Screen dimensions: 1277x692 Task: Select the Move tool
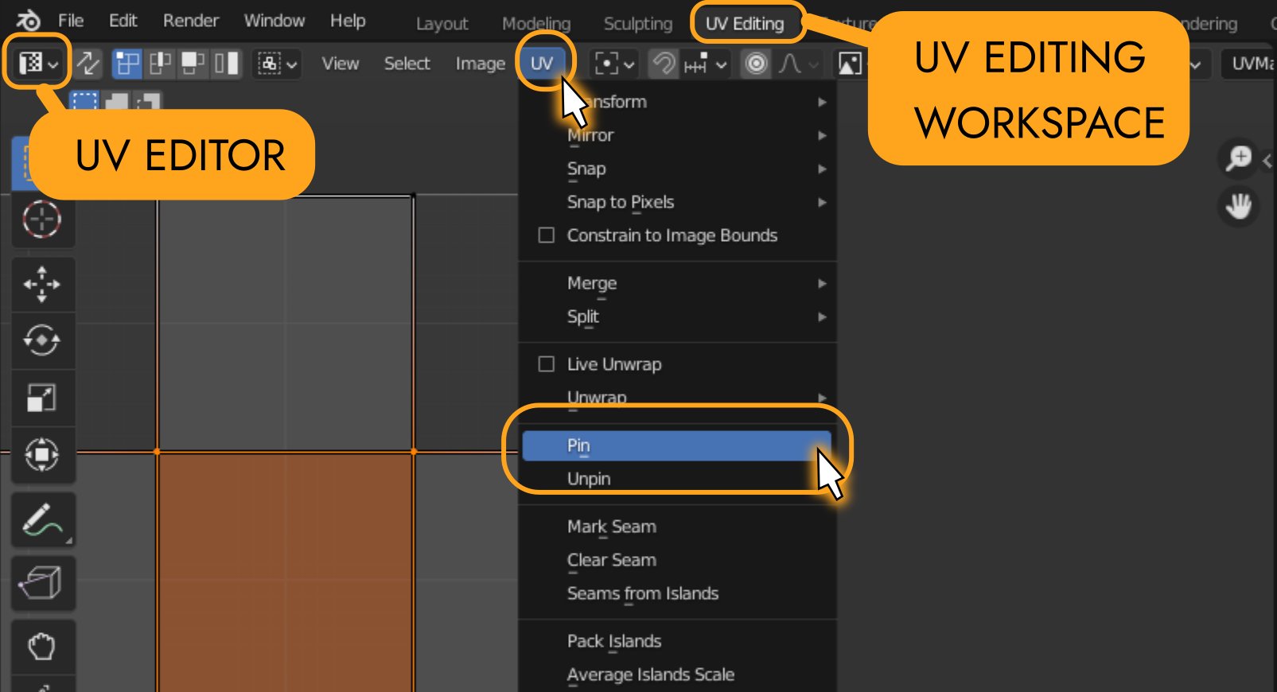click(x=42, y=284)
